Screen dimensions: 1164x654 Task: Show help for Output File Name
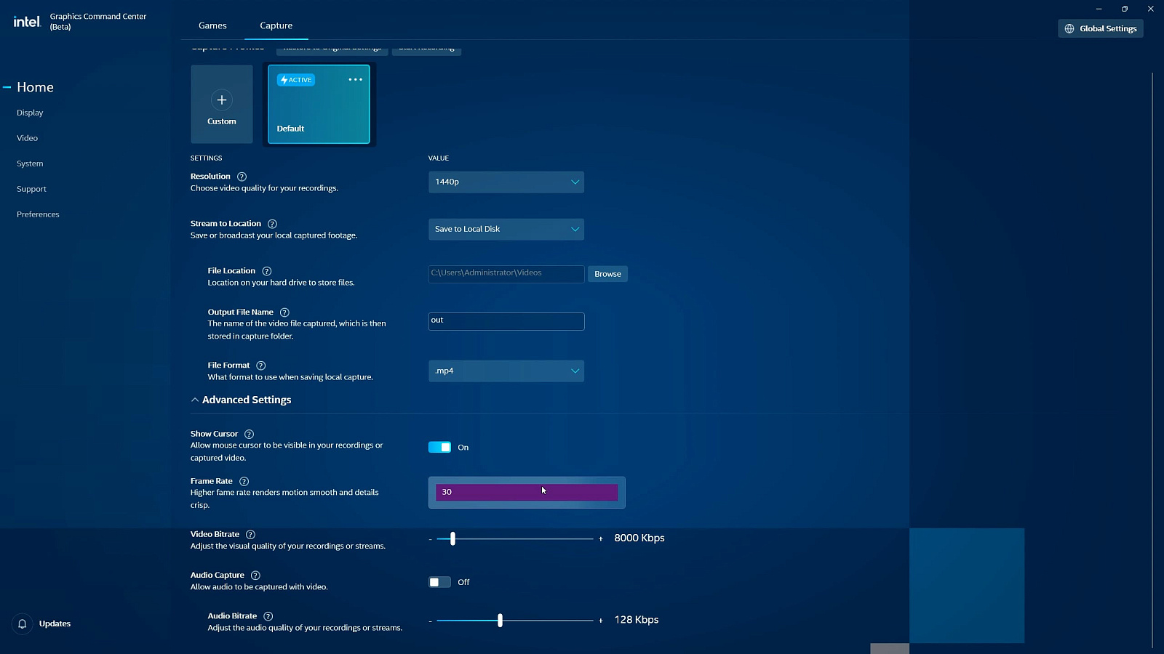point(284,312)
